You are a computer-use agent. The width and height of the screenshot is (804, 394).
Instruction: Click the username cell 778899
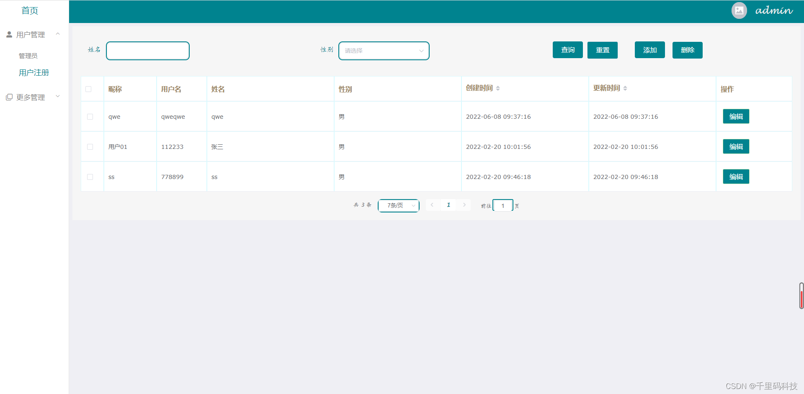pyautogui.click(x=172, y=177)
